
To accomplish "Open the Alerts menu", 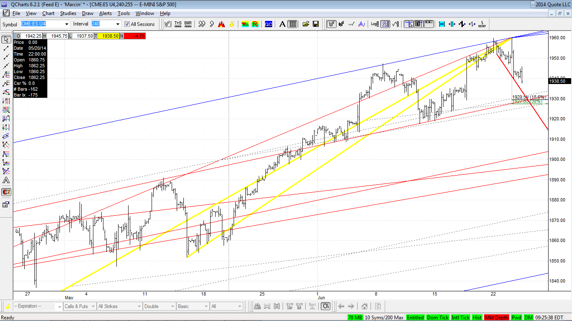I will click(x=106, y=13).
